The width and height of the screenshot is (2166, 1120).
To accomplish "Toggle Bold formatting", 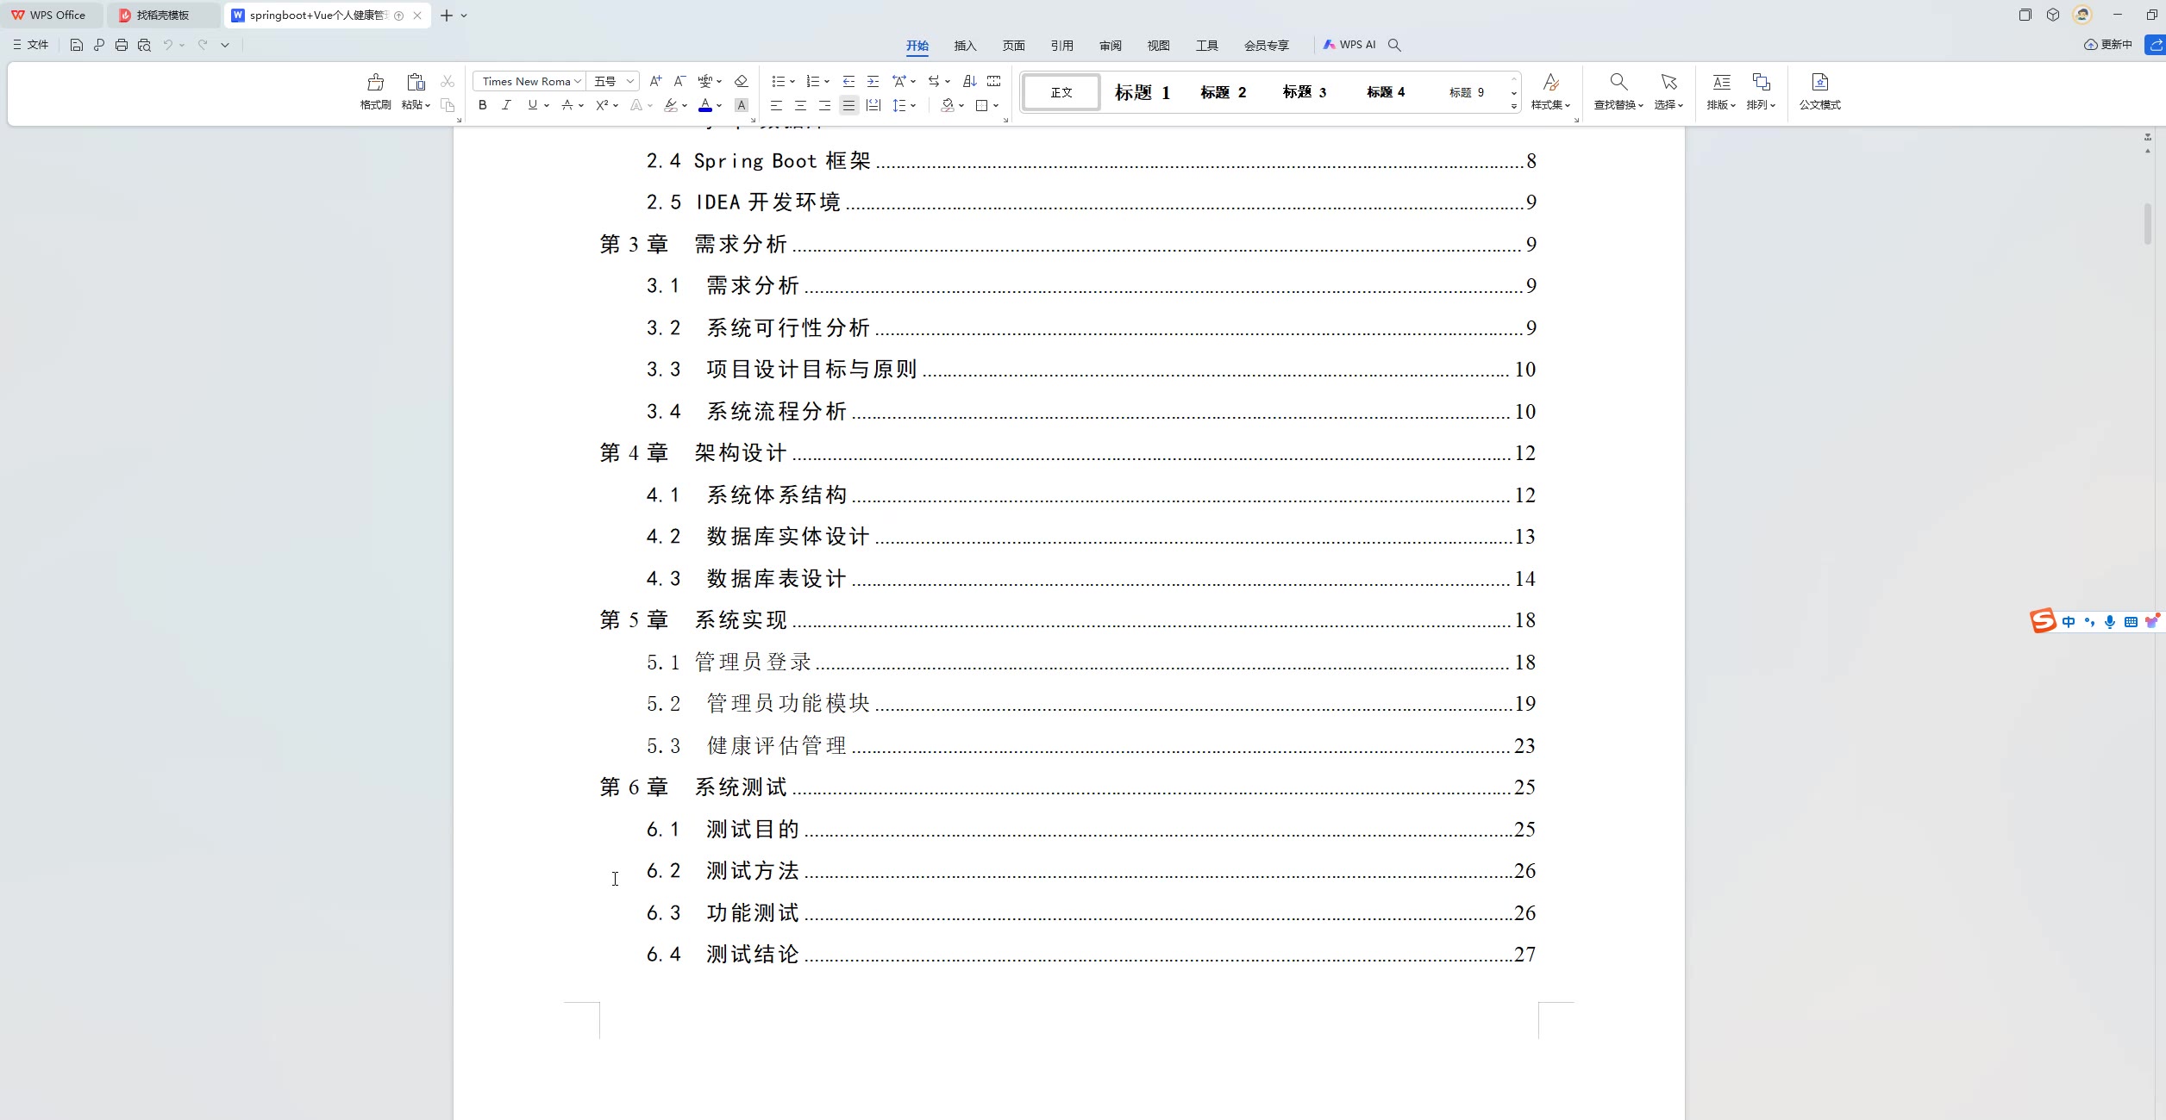I will coord(483,105).
